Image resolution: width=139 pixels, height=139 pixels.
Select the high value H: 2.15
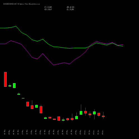[70, 7]
